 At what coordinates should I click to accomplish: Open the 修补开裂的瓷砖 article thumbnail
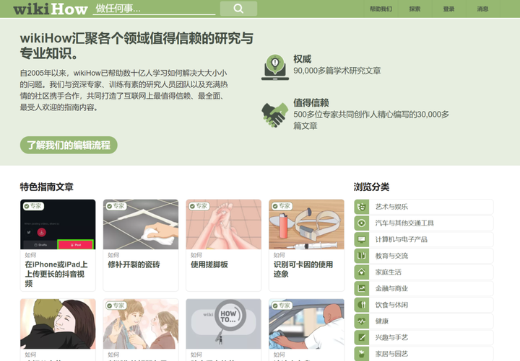pos(141,224)
